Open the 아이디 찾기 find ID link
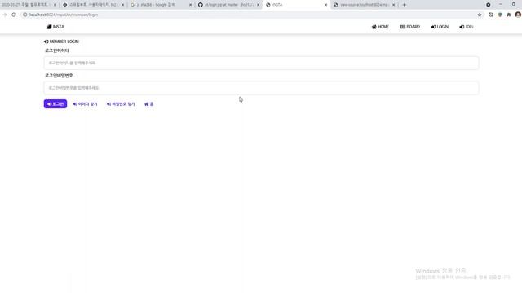 coord(85,104)
